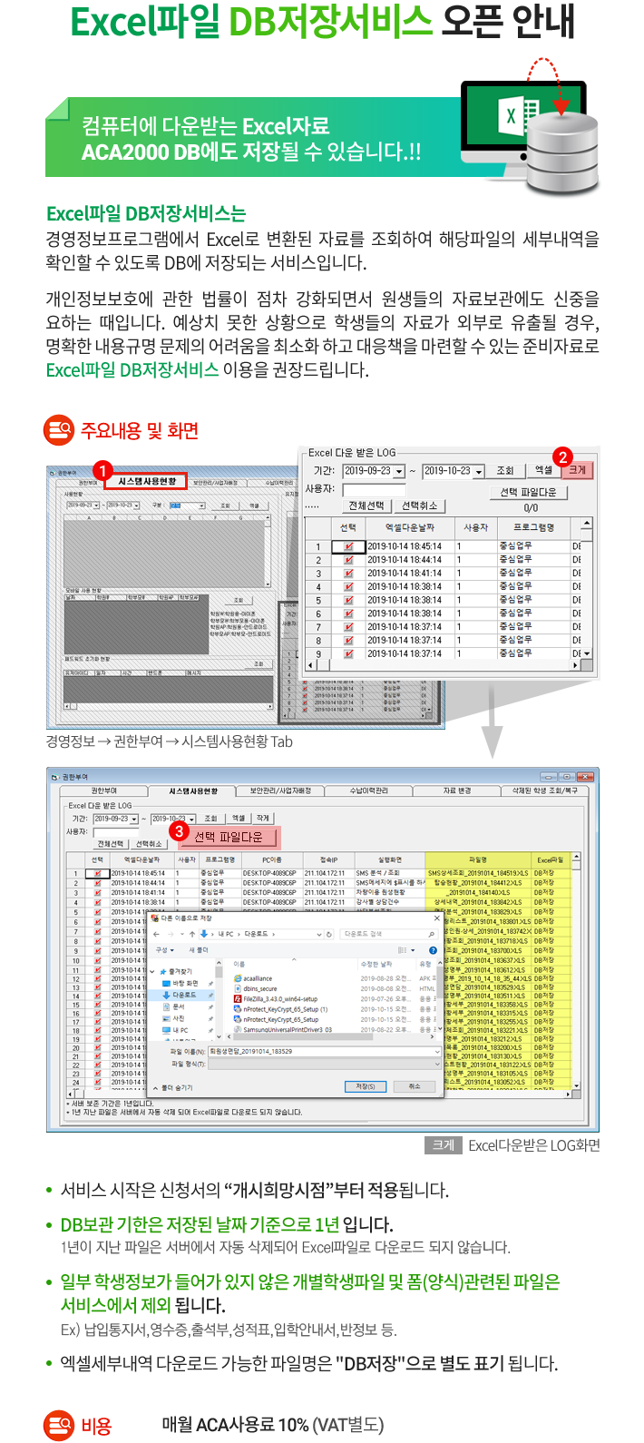
Task: Go up one folder level in the save dialog
Action: pos(192,934)
